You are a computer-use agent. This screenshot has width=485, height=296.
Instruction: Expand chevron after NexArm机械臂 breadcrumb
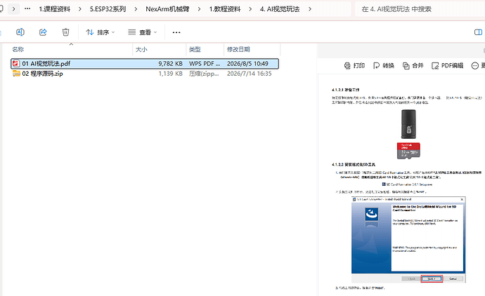pyautogui.click(x=199, y=9)
